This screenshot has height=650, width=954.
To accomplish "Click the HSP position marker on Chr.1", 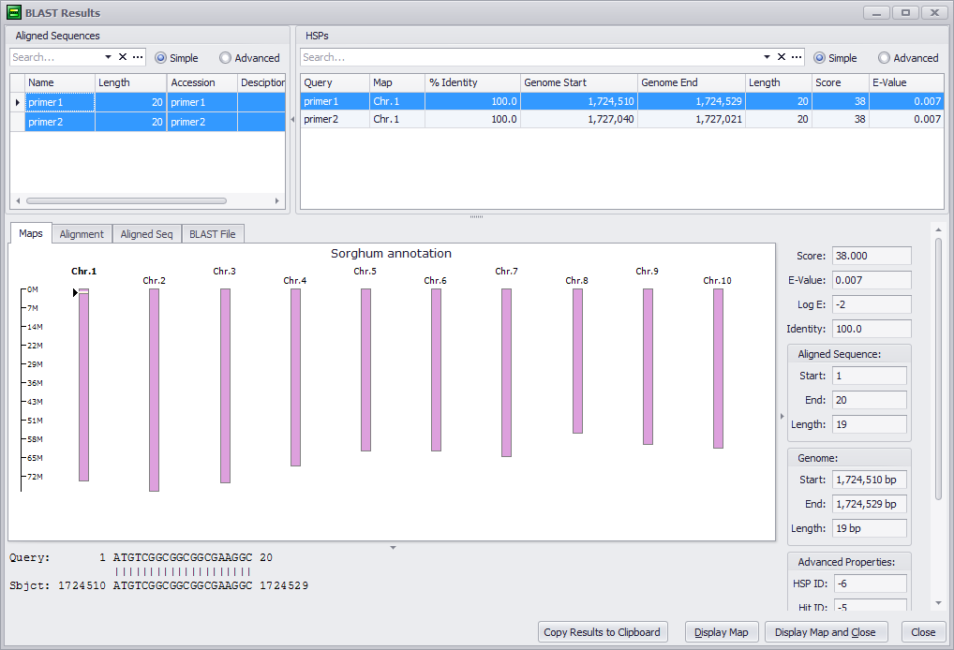I will coord(75,292).
